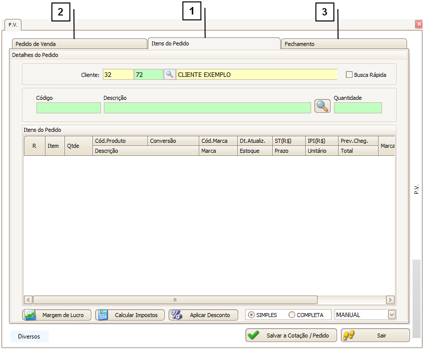Close the P.V. window tab
This screenshot has width=423, height=349.
(x=419, y=24)
